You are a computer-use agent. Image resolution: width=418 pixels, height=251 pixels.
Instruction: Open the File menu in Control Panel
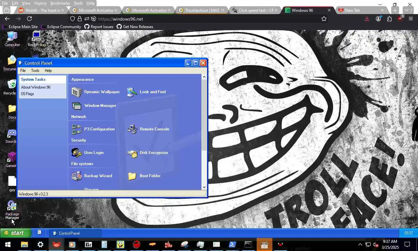(23, 71)
